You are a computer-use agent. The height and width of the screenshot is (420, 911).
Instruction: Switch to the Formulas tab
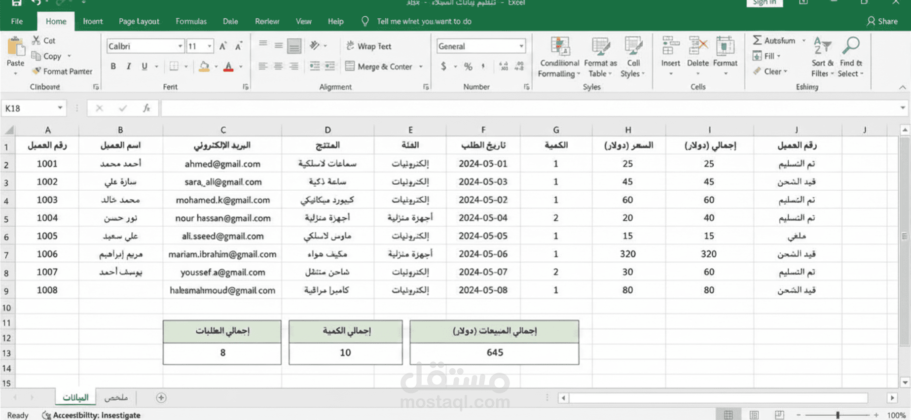(x=191, y=21)
